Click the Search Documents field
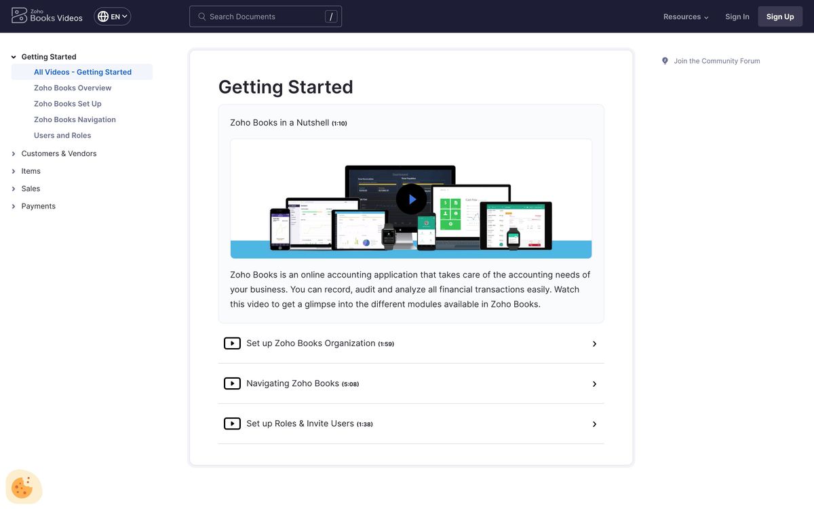814x509 pixels. [x=265, y=16]
